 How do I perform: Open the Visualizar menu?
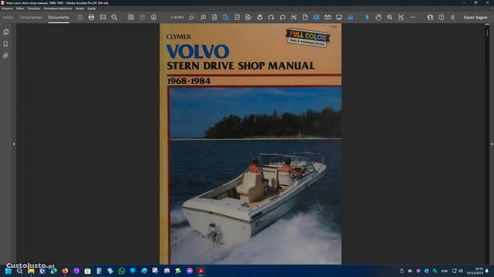pos(34,8)
